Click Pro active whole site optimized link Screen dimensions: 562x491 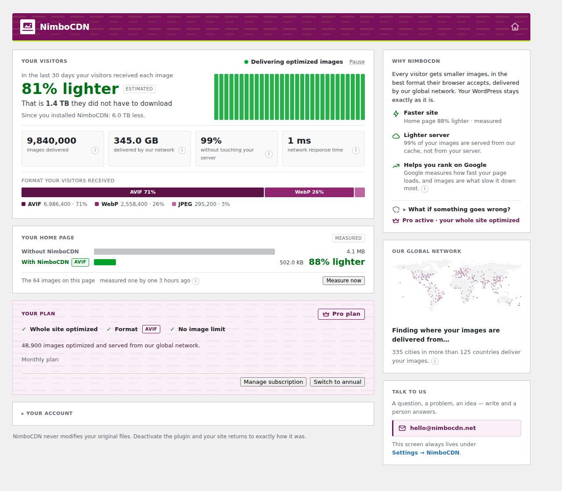point(461,220)
